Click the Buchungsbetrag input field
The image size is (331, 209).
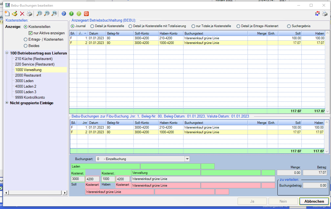[x=315, y=186]
